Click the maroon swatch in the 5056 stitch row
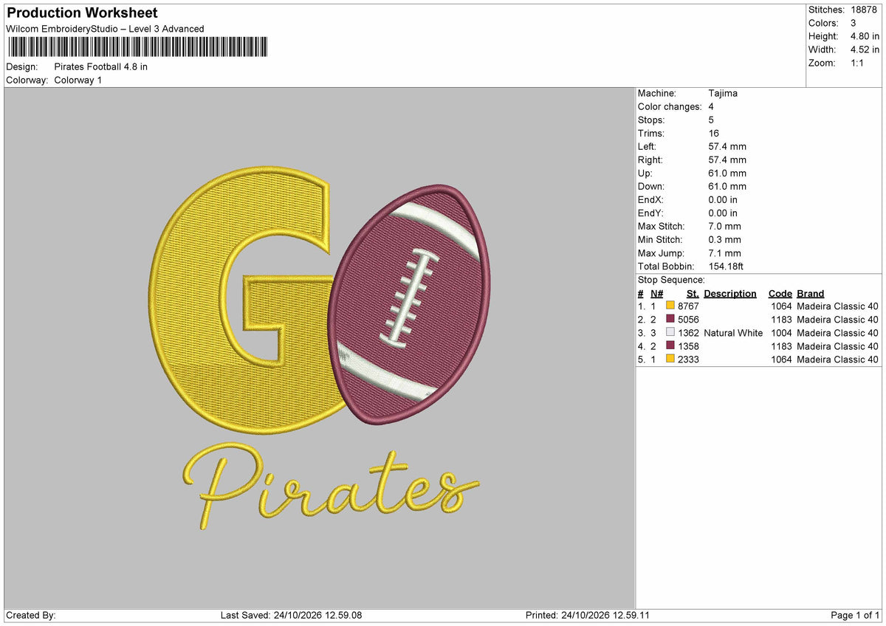 (x=670, y=320)
